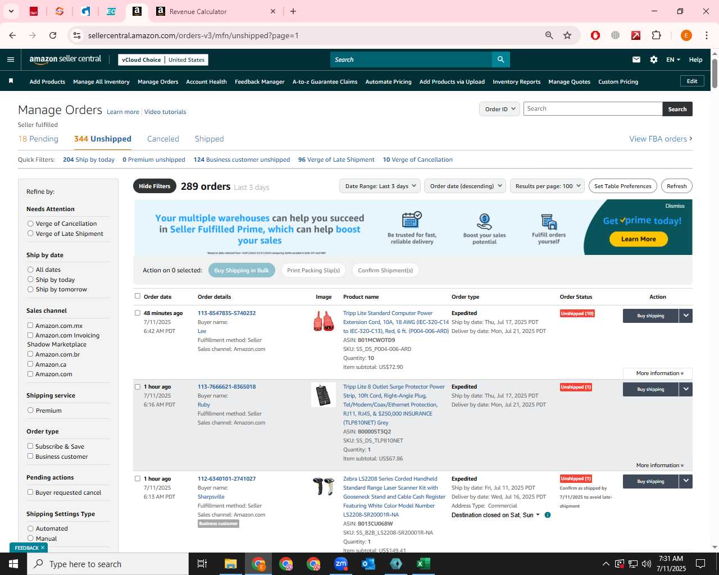719x575 pixels.
Task: Check the Amazon.ca sales channel
Action: tap(30, 364)
